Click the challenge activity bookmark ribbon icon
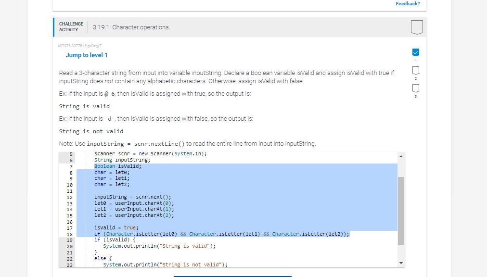 click(416, 27)
